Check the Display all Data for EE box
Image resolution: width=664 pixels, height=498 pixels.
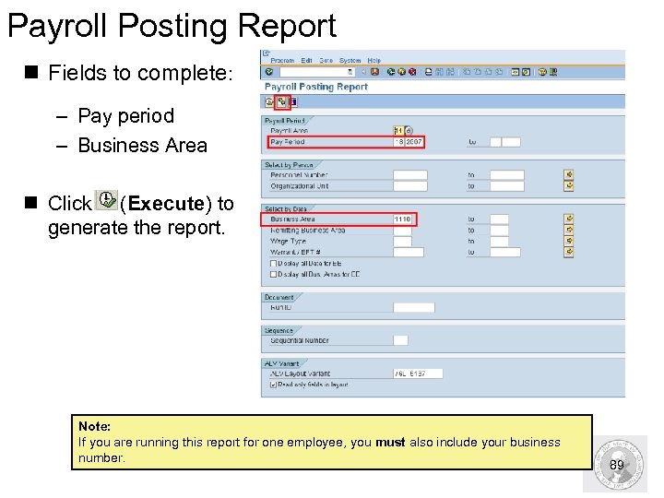[274, 264]
